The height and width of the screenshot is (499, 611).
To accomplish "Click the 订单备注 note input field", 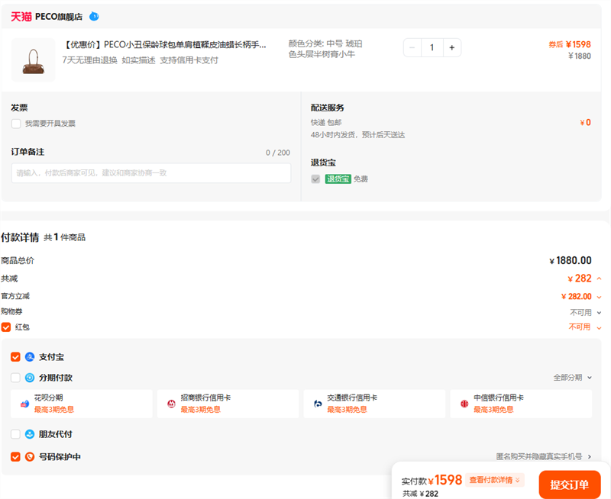I will 151,173.
